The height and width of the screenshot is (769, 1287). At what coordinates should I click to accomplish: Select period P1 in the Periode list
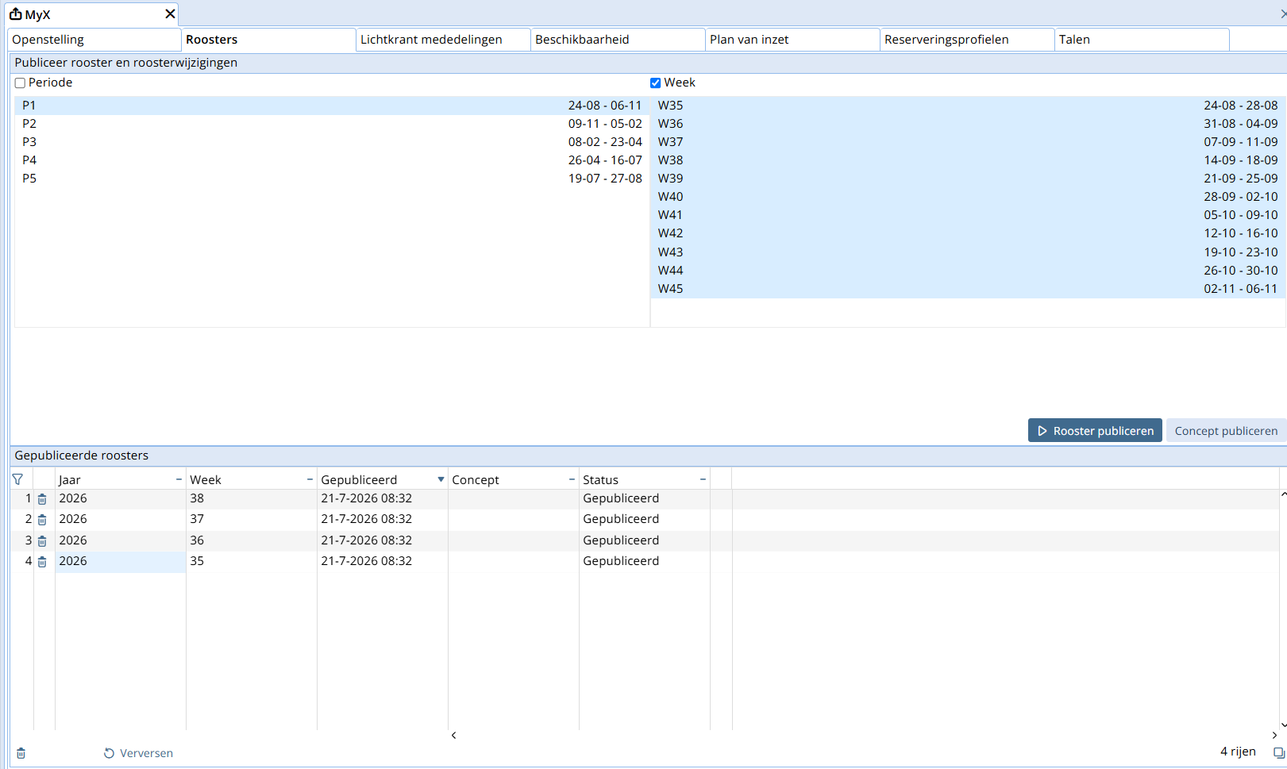tap(332, 106)
